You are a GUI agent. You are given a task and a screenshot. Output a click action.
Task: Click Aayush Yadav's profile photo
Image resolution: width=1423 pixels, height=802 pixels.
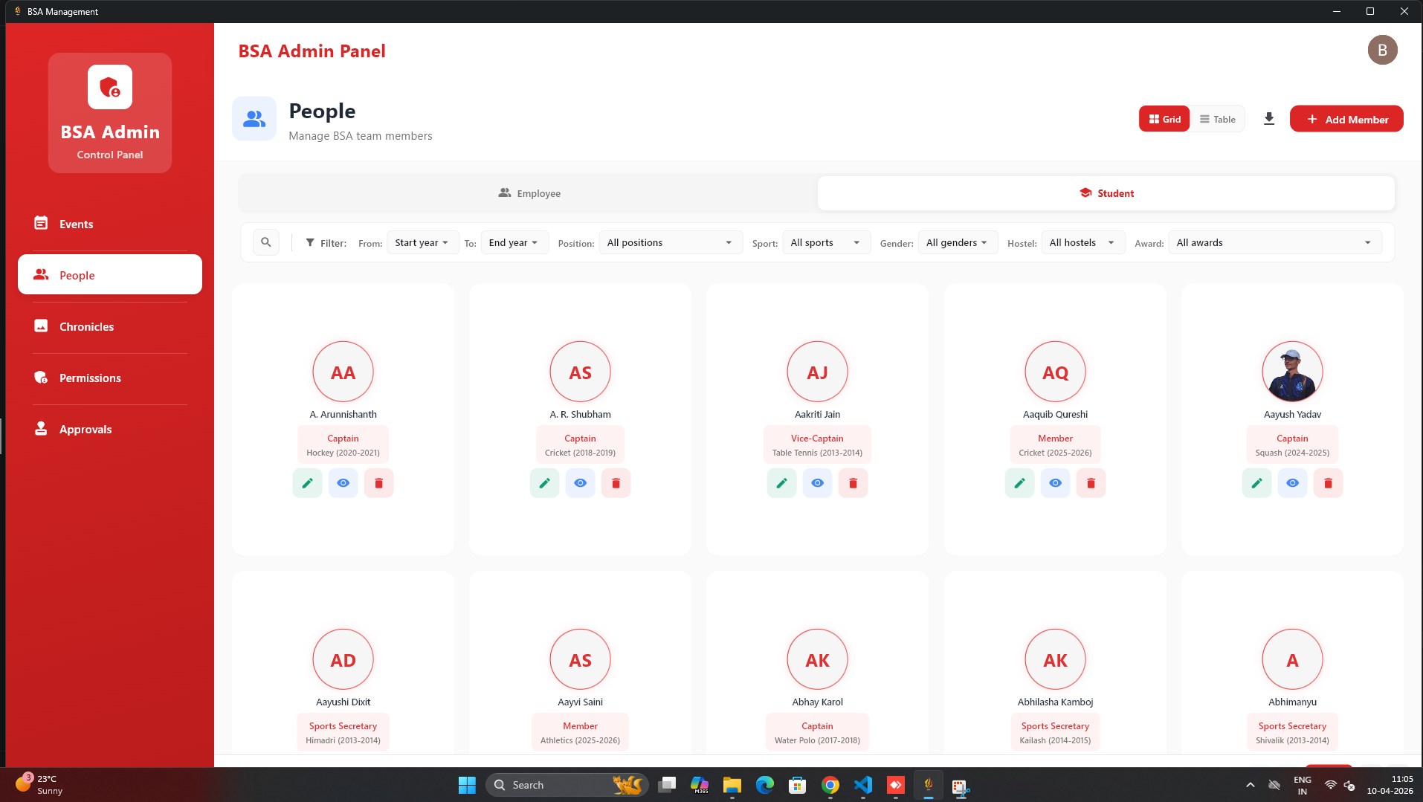click(x=1292, y=372)
